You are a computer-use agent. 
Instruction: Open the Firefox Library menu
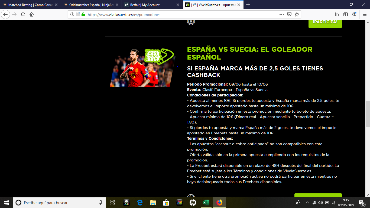[x=337, y=15]
